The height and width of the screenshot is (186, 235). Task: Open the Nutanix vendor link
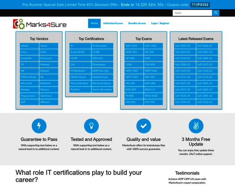tap(49, 90)
